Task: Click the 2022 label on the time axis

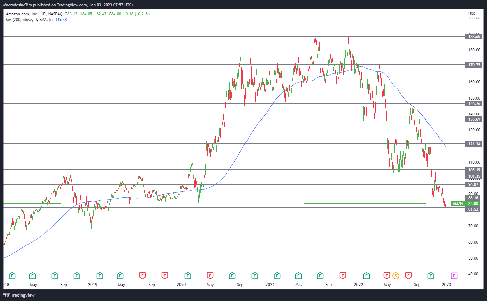Action: (x=358, y=285)
